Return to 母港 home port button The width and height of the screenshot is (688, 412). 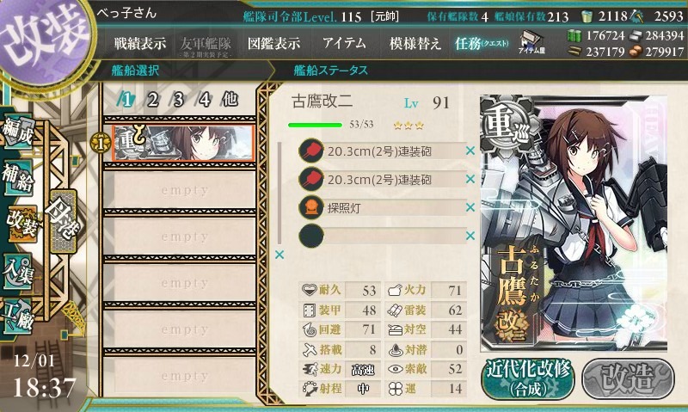click(63, 220)
